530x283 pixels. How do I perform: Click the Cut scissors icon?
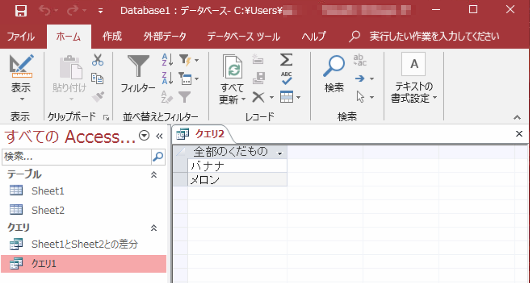coord(97,60)
